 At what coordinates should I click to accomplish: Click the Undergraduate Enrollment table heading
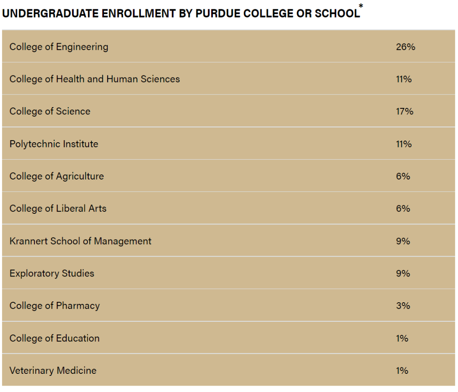tap(181, 13)
